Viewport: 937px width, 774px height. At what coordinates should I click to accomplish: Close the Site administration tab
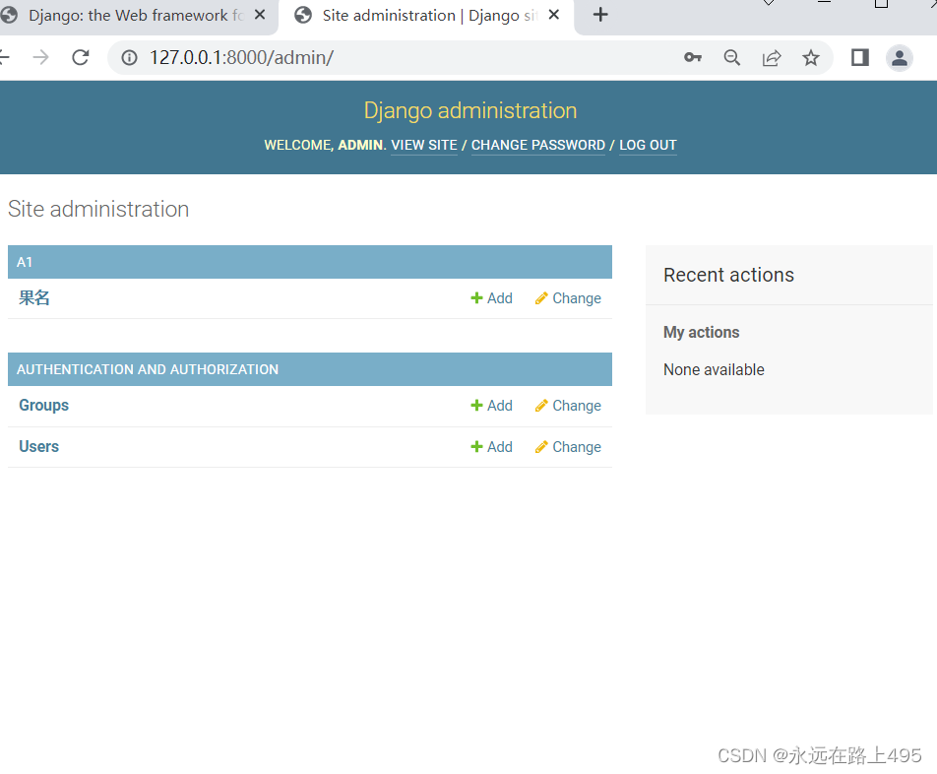pyautogui.click(x=554, y=15)
